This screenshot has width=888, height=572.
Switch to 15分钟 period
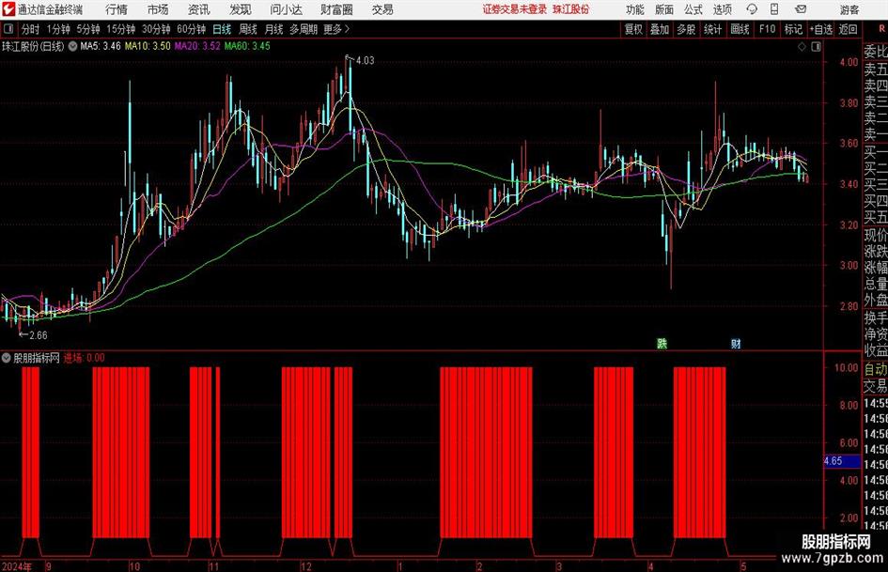[121, 29]
